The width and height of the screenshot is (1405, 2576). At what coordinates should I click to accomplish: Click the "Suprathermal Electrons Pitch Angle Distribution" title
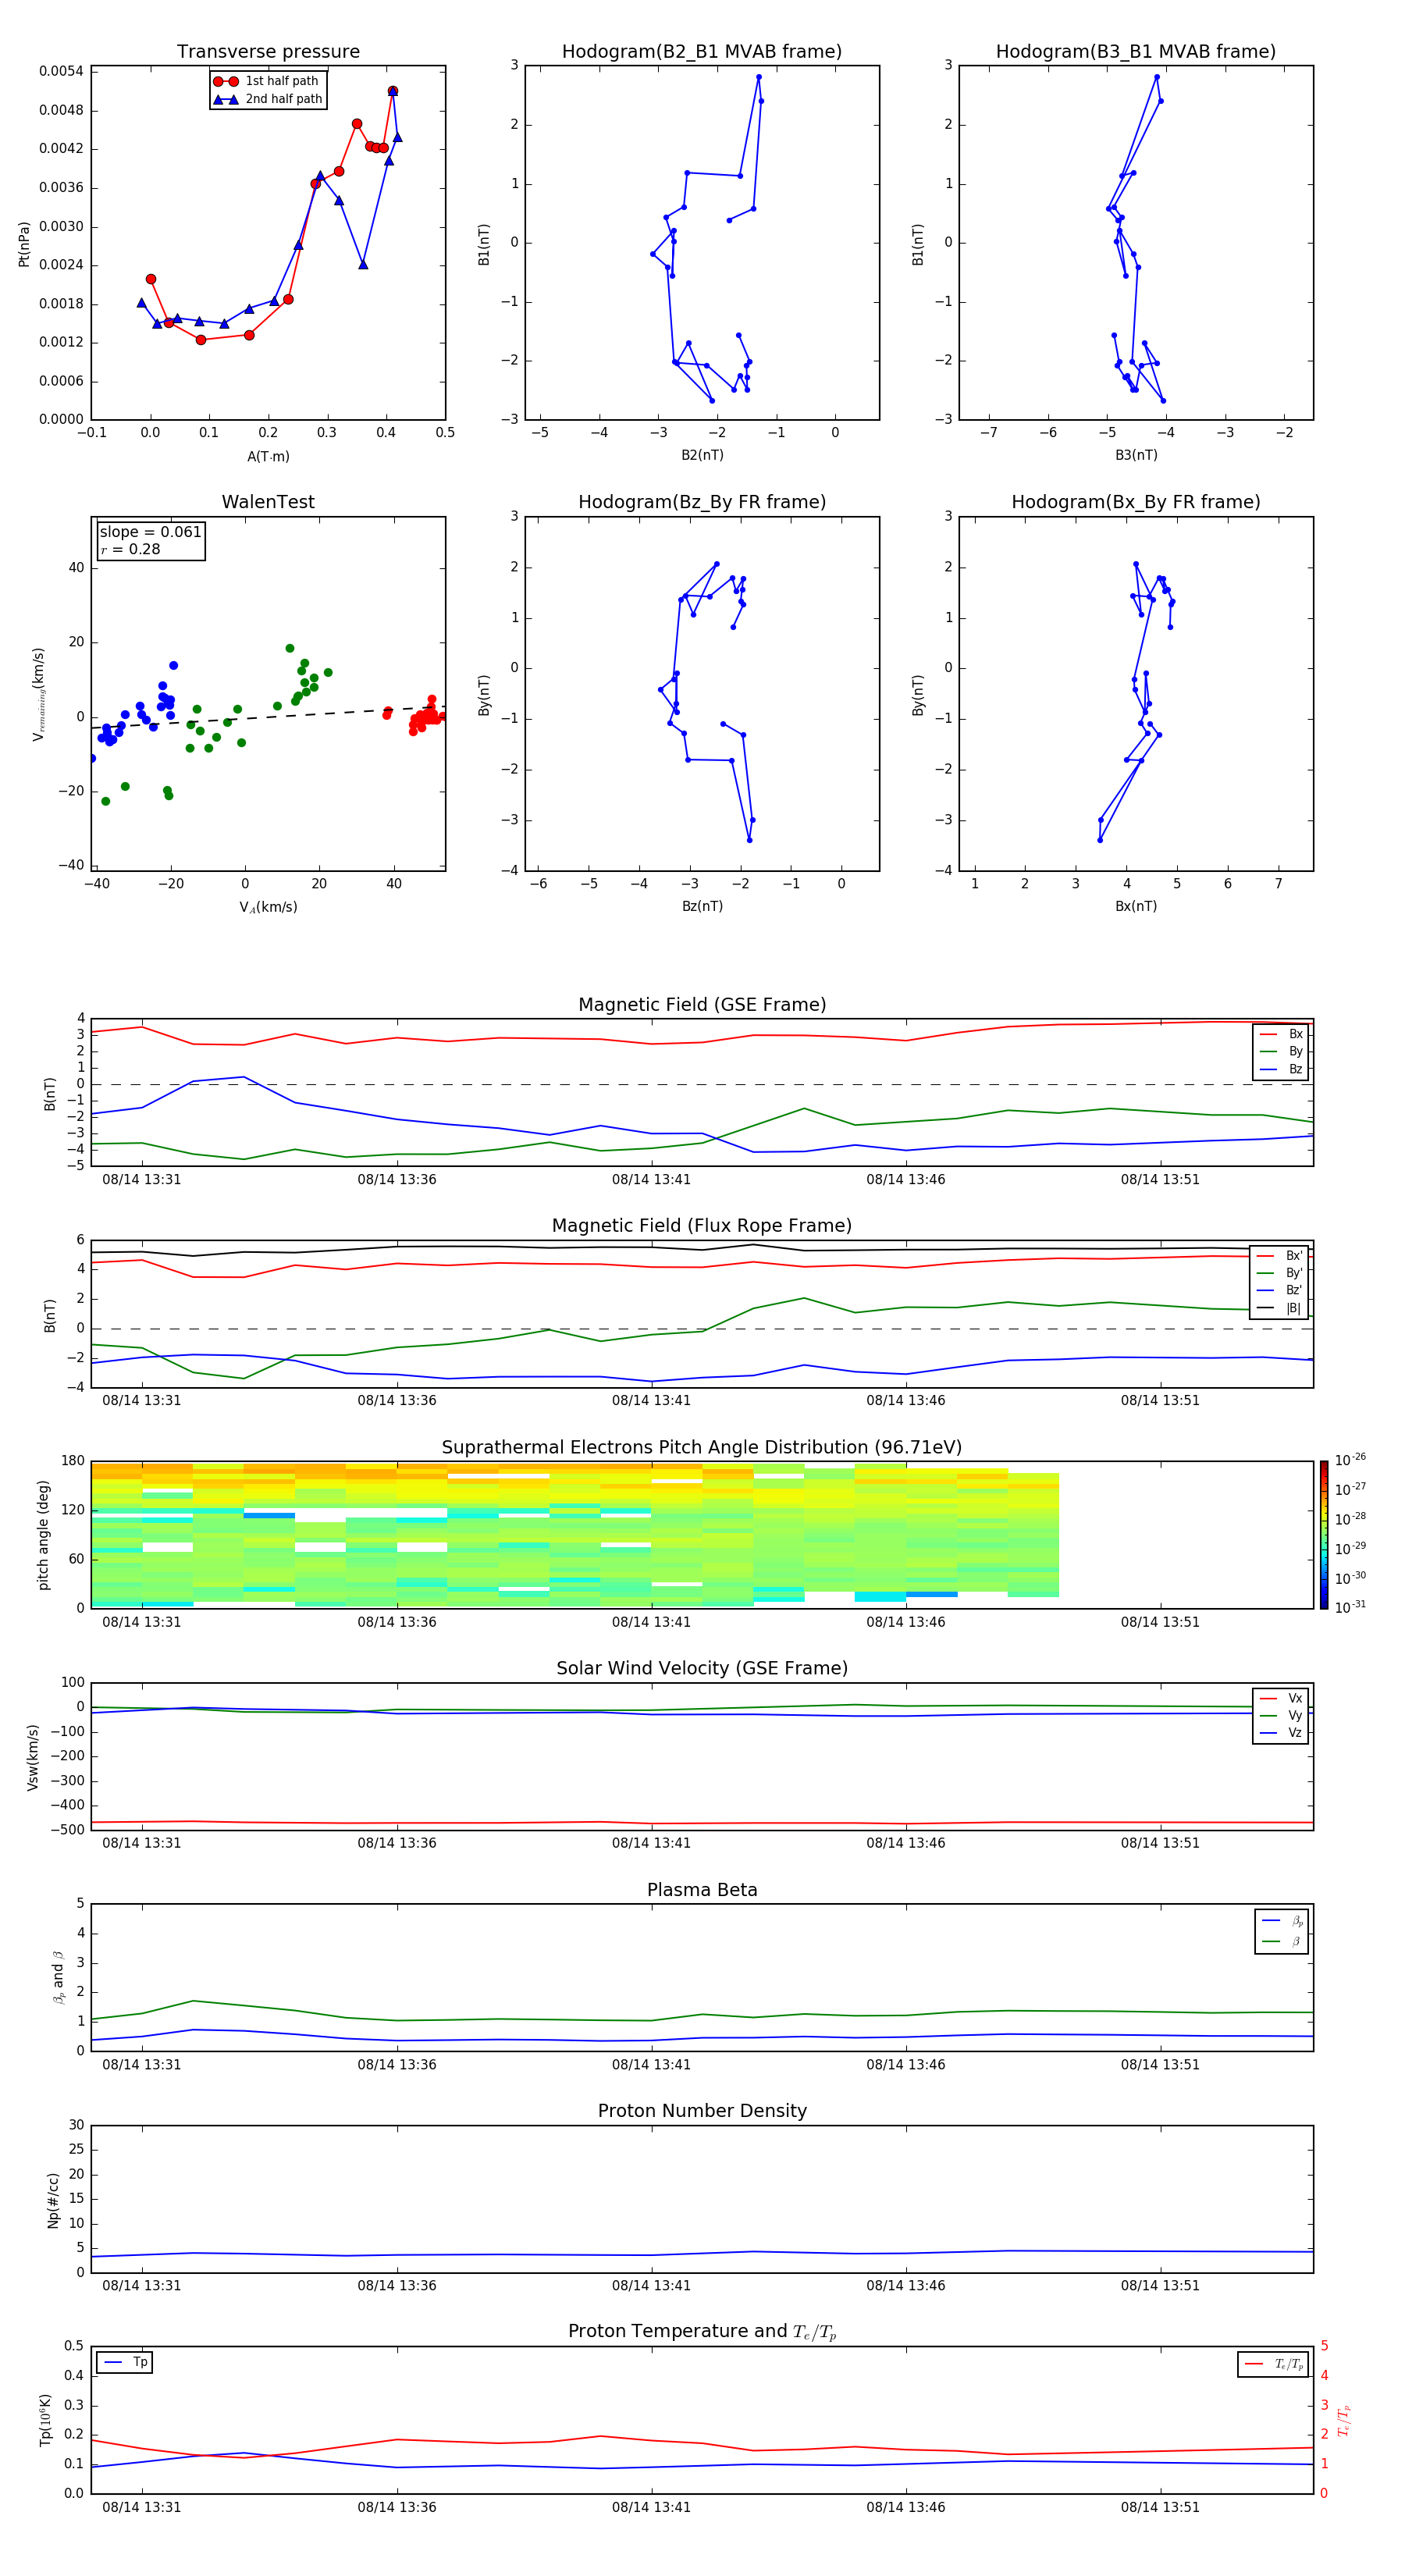coord(702,1448)
